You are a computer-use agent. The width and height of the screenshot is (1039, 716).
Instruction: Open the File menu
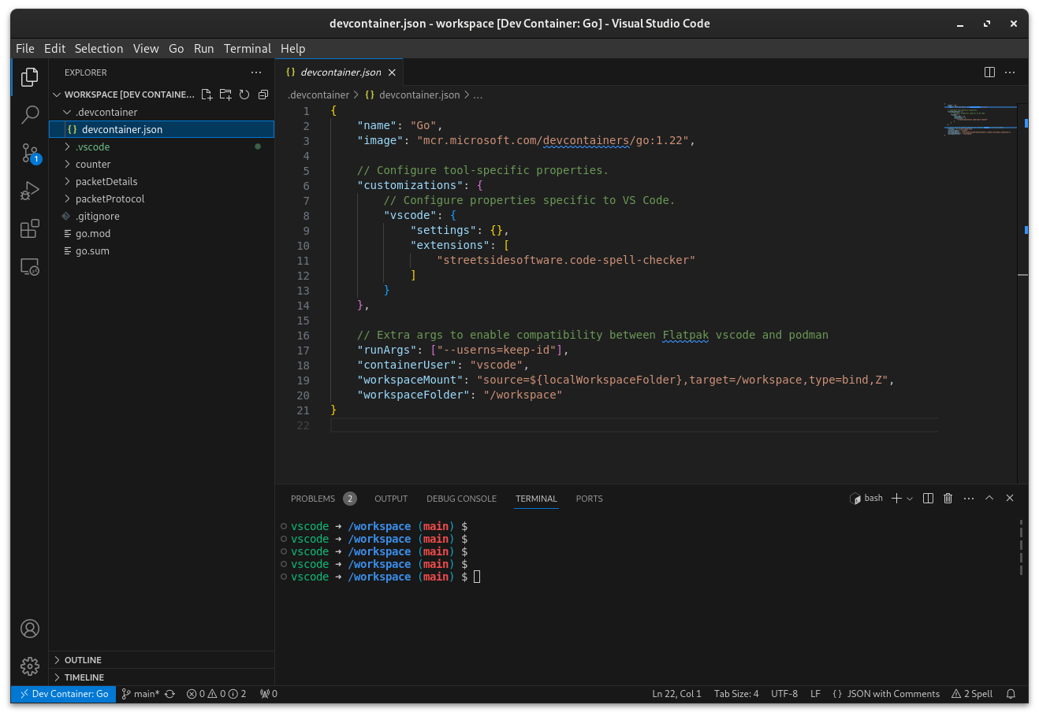point(25,49)
